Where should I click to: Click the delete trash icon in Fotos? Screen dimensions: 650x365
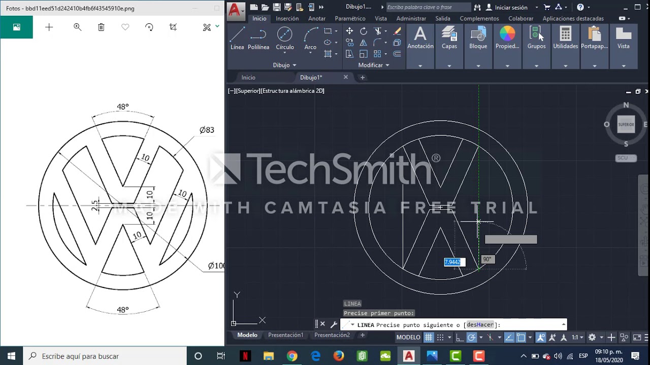(x=101, y=27)
